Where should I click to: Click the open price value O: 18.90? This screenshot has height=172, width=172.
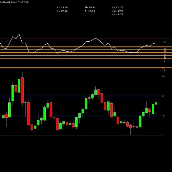[63, 8]
